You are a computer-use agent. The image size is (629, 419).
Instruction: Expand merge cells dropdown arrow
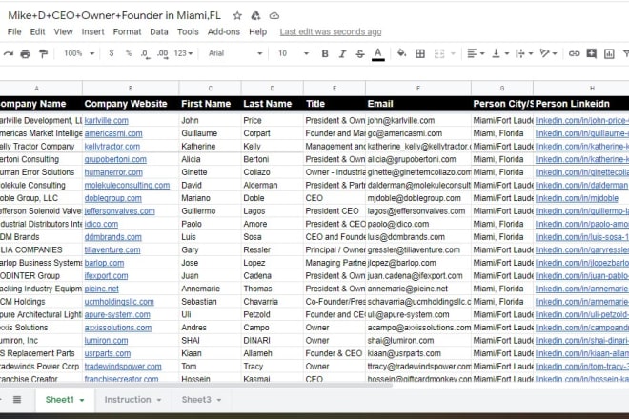click(x=453, y=53)
